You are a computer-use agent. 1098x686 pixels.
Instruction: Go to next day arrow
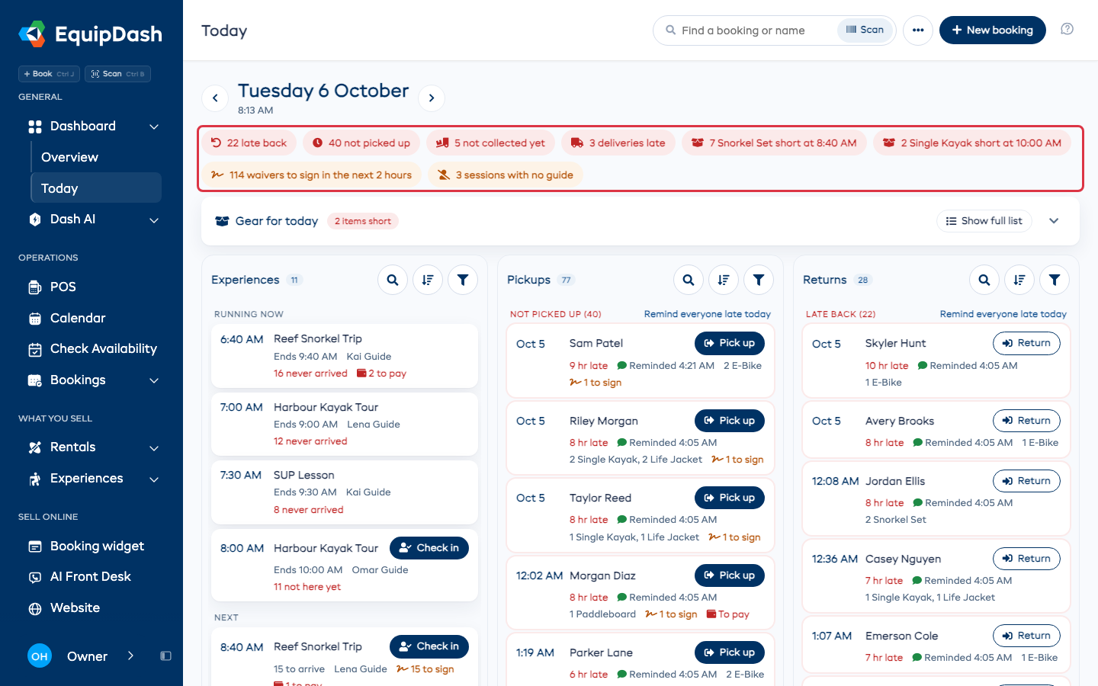pos(432,98)
